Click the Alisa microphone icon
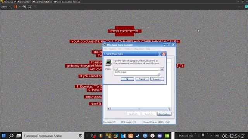 [80, 136]
